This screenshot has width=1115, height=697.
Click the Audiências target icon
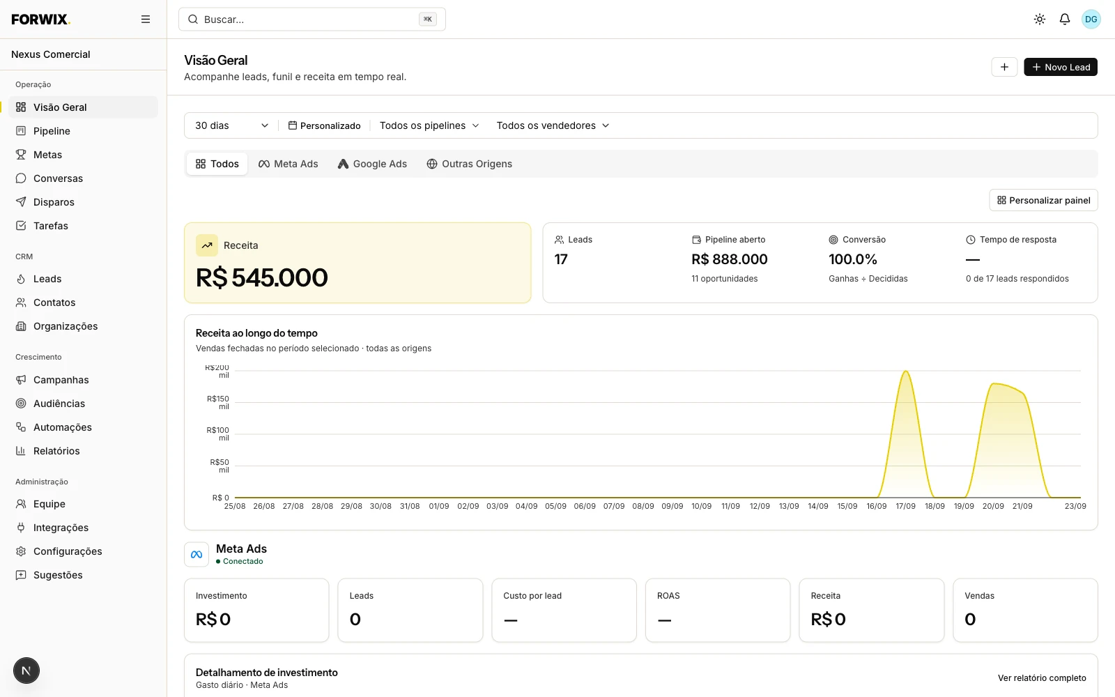pos(21,404)
